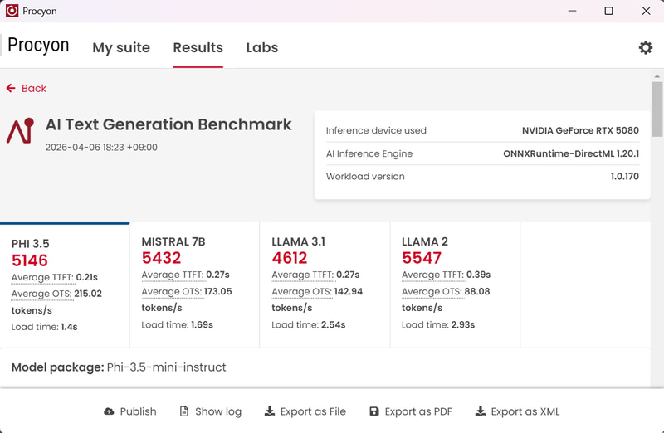This screenshot has width=664, height=433.
Task: Open the settings gear icon
Action: (646, 48)
